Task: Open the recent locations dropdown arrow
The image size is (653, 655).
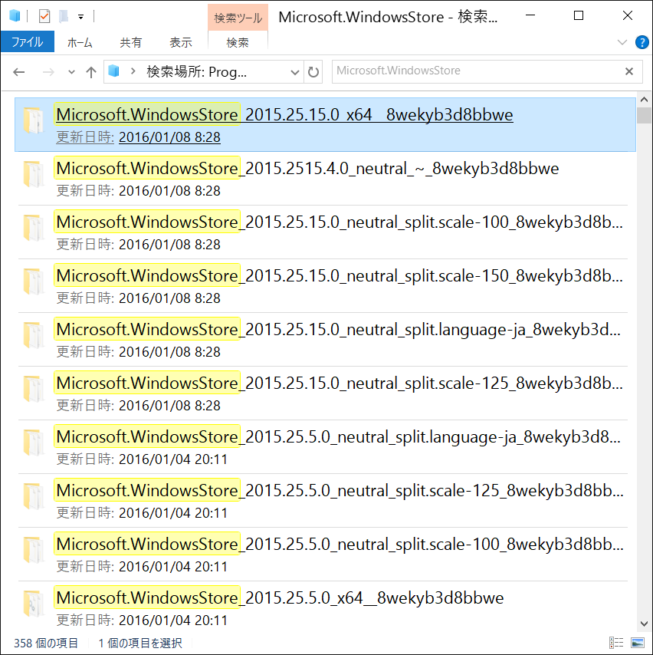Action: 71,72
